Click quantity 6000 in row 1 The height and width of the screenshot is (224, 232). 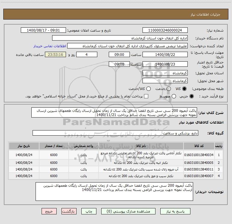point(54,155)
